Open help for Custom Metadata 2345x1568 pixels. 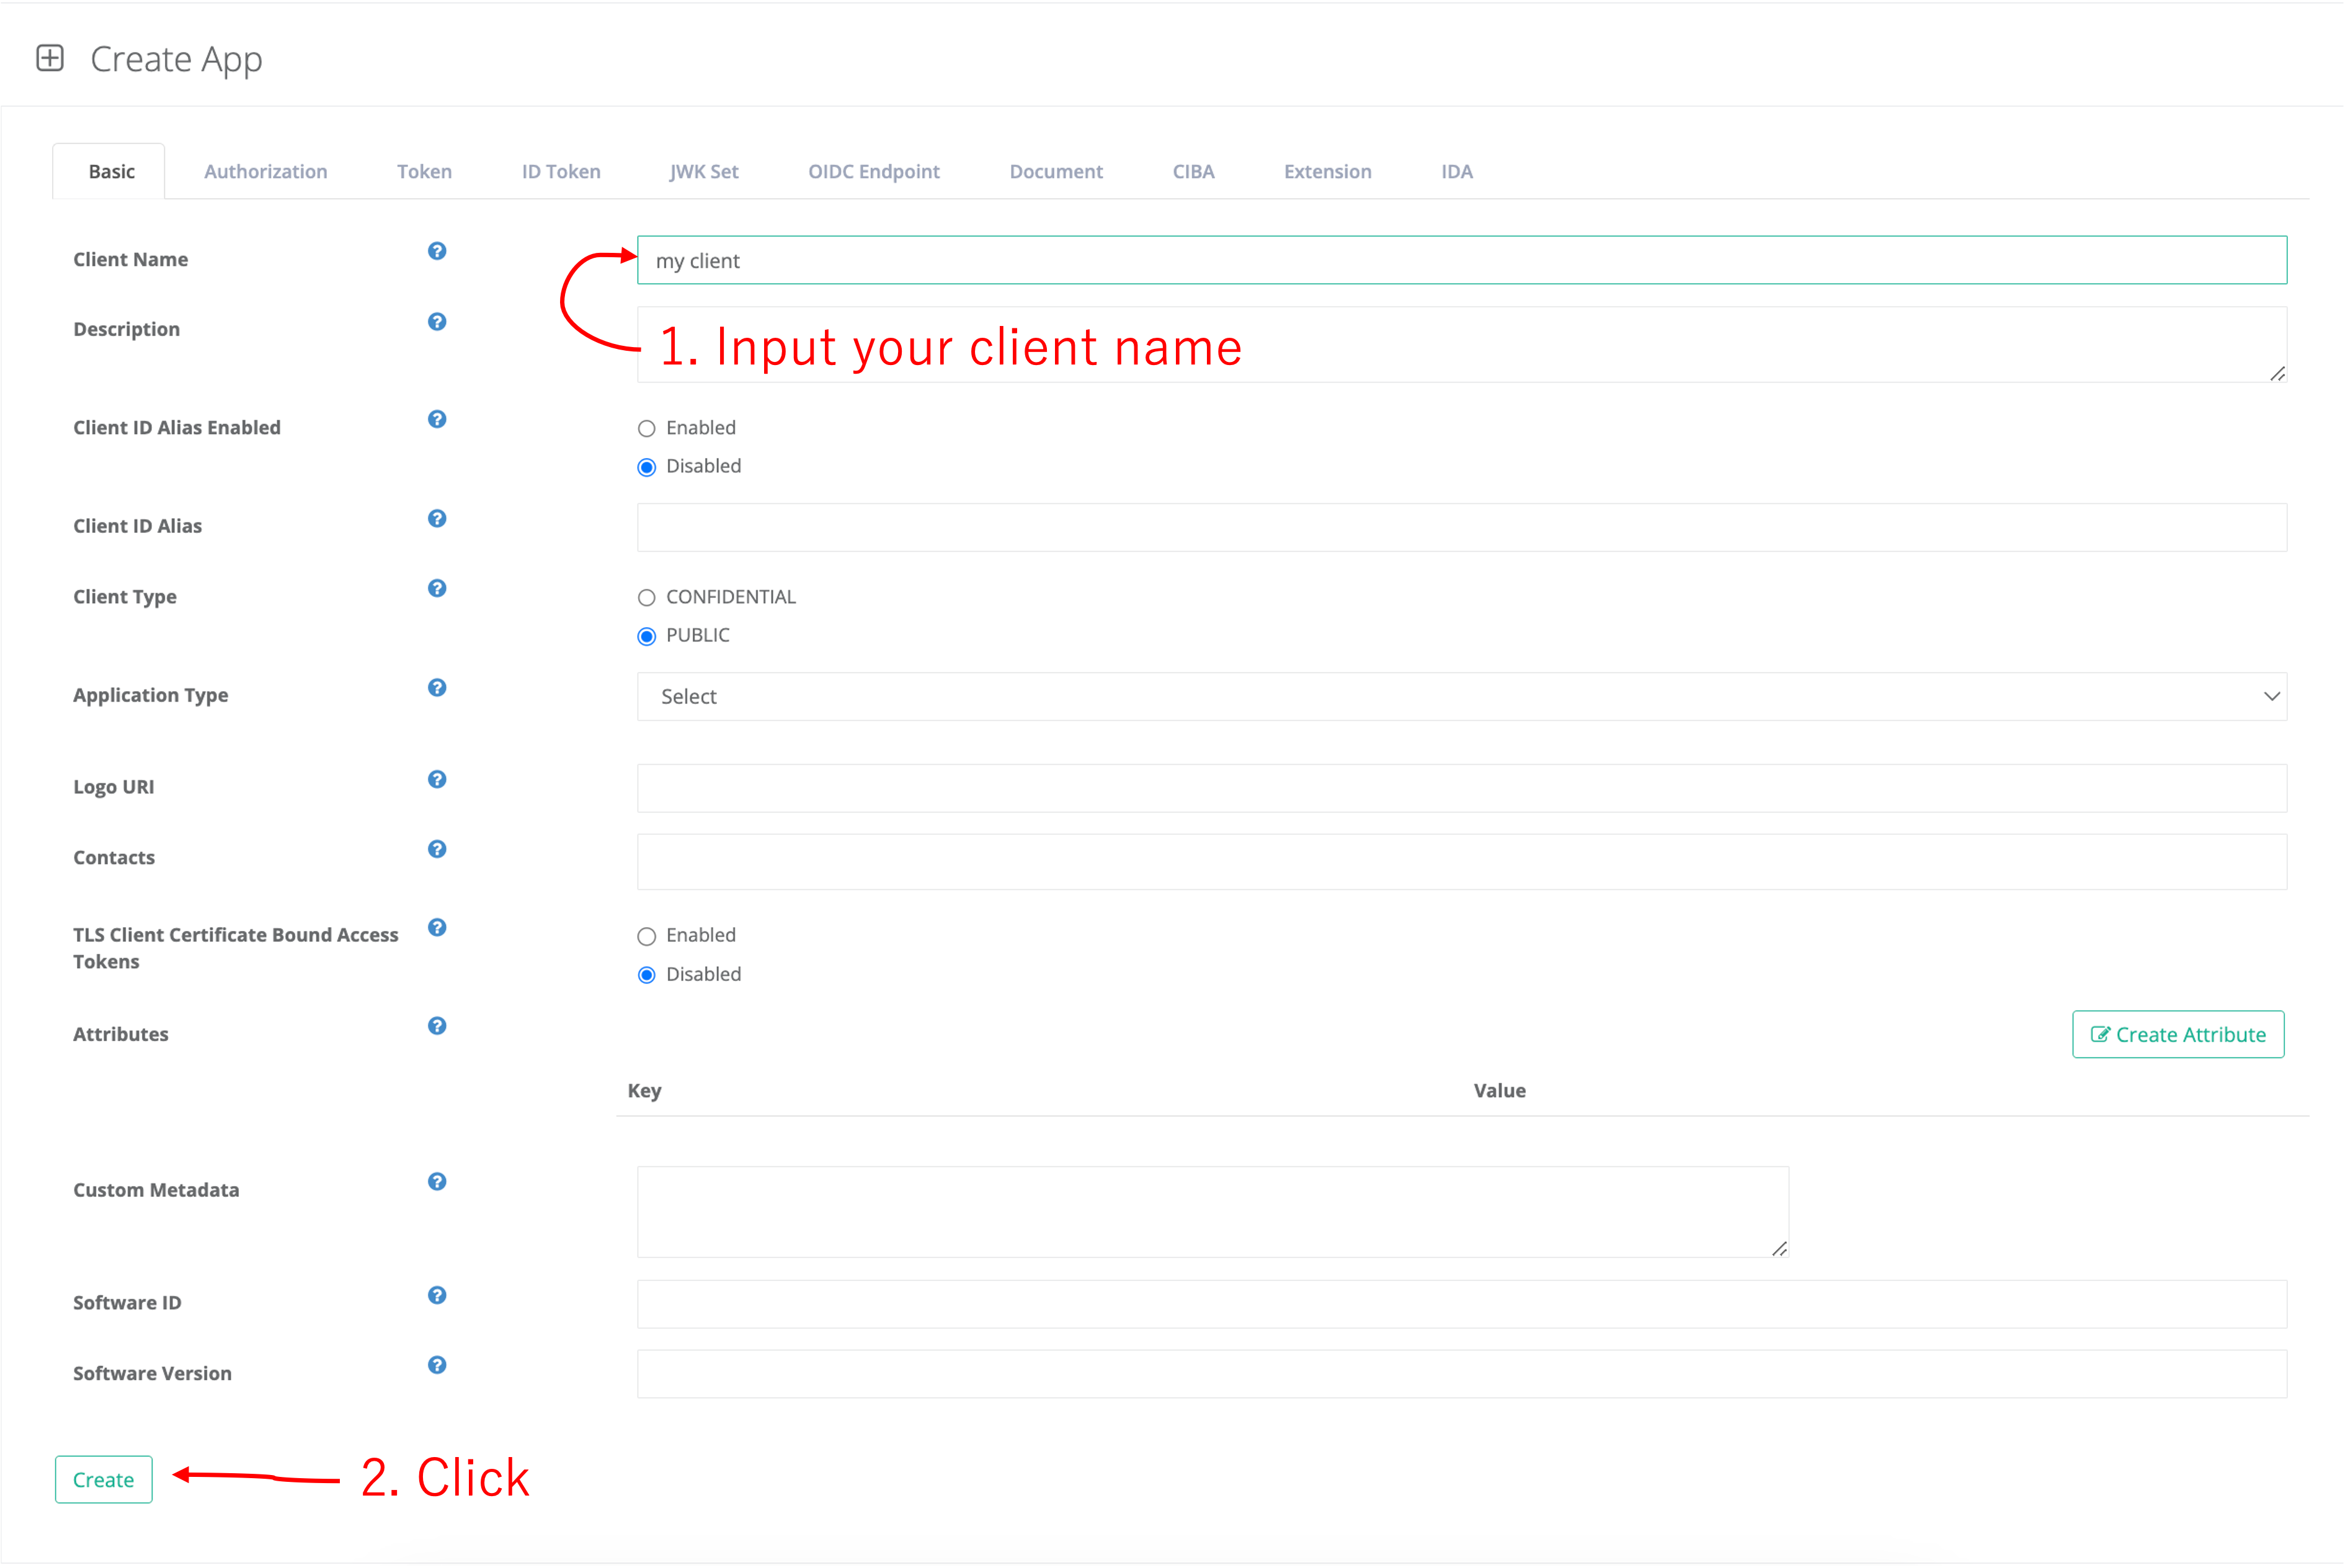(437, 1182)
